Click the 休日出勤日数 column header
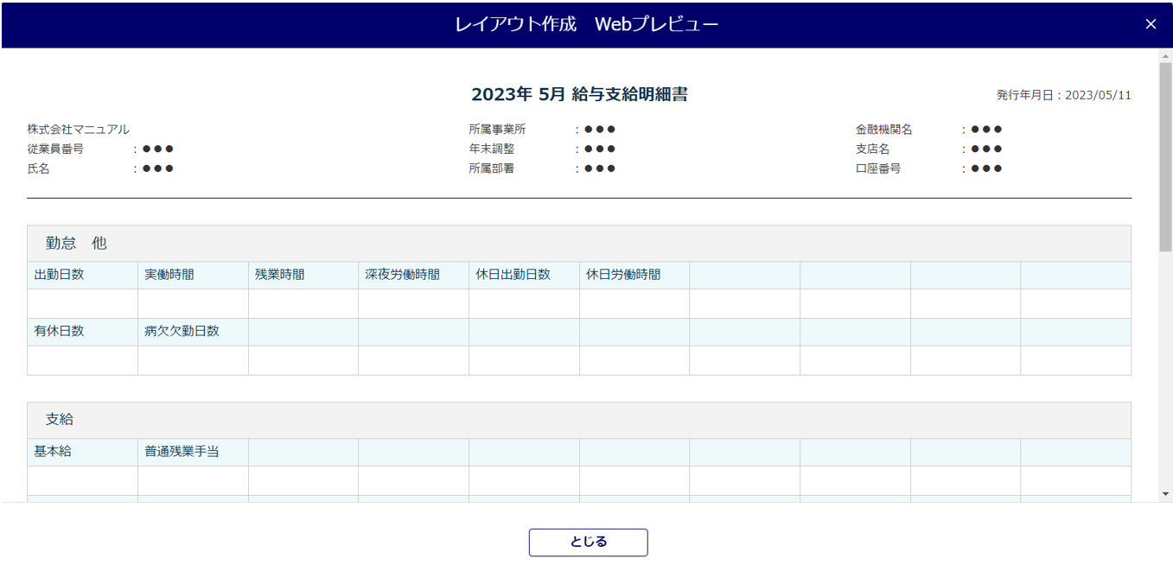Screen dimensions: 1173x565 524,276
